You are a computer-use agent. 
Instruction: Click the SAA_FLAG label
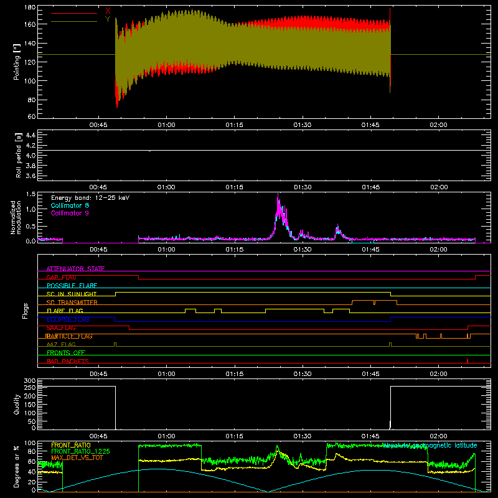click(x=61, y=327)
